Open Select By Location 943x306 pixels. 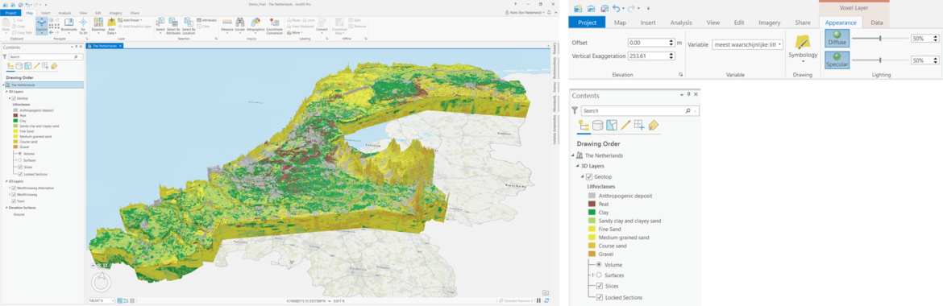click(189, 25)
